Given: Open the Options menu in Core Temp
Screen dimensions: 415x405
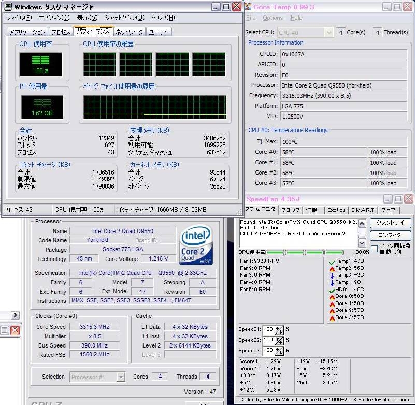Looking at the screenshot, I should pos(273,18).
